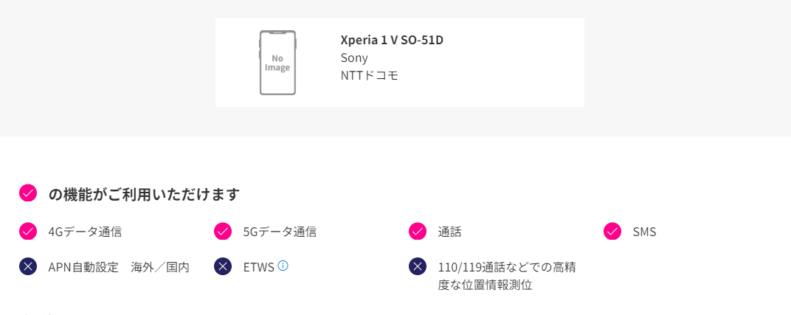
Task: Click the ETWS info icon
Action: [x=283, y=265]
